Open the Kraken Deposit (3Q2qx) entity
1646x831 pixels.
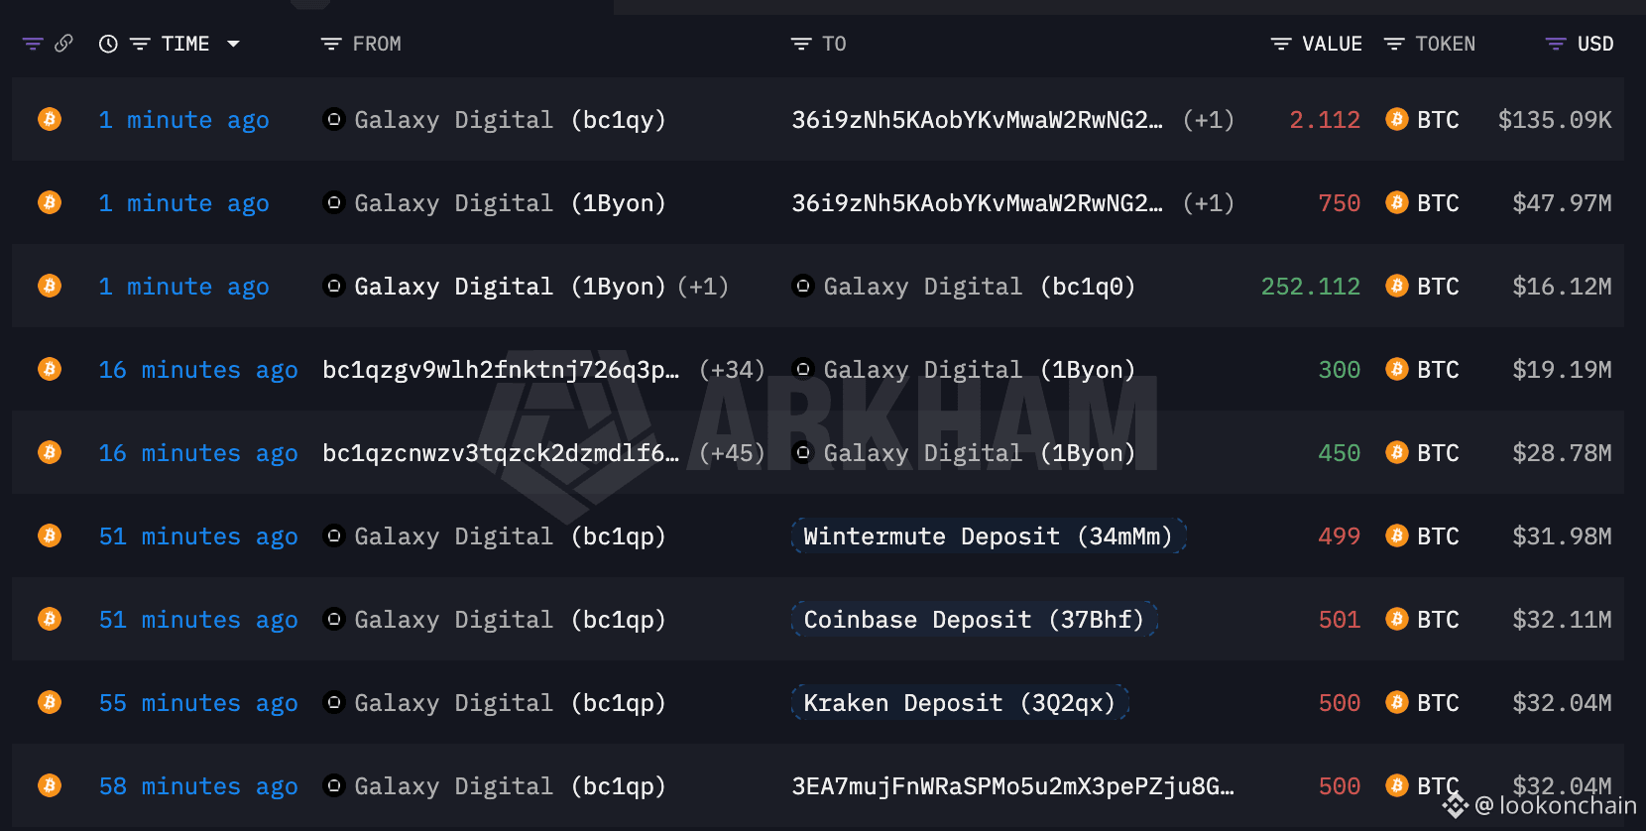[x=960, y=702]
